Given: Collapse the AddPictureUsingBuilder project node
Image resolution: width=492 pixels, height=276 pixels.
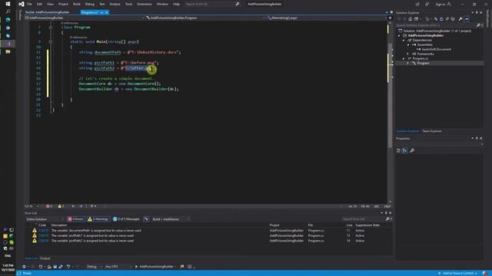Looking at the screenshot, I should click(399, 36).
